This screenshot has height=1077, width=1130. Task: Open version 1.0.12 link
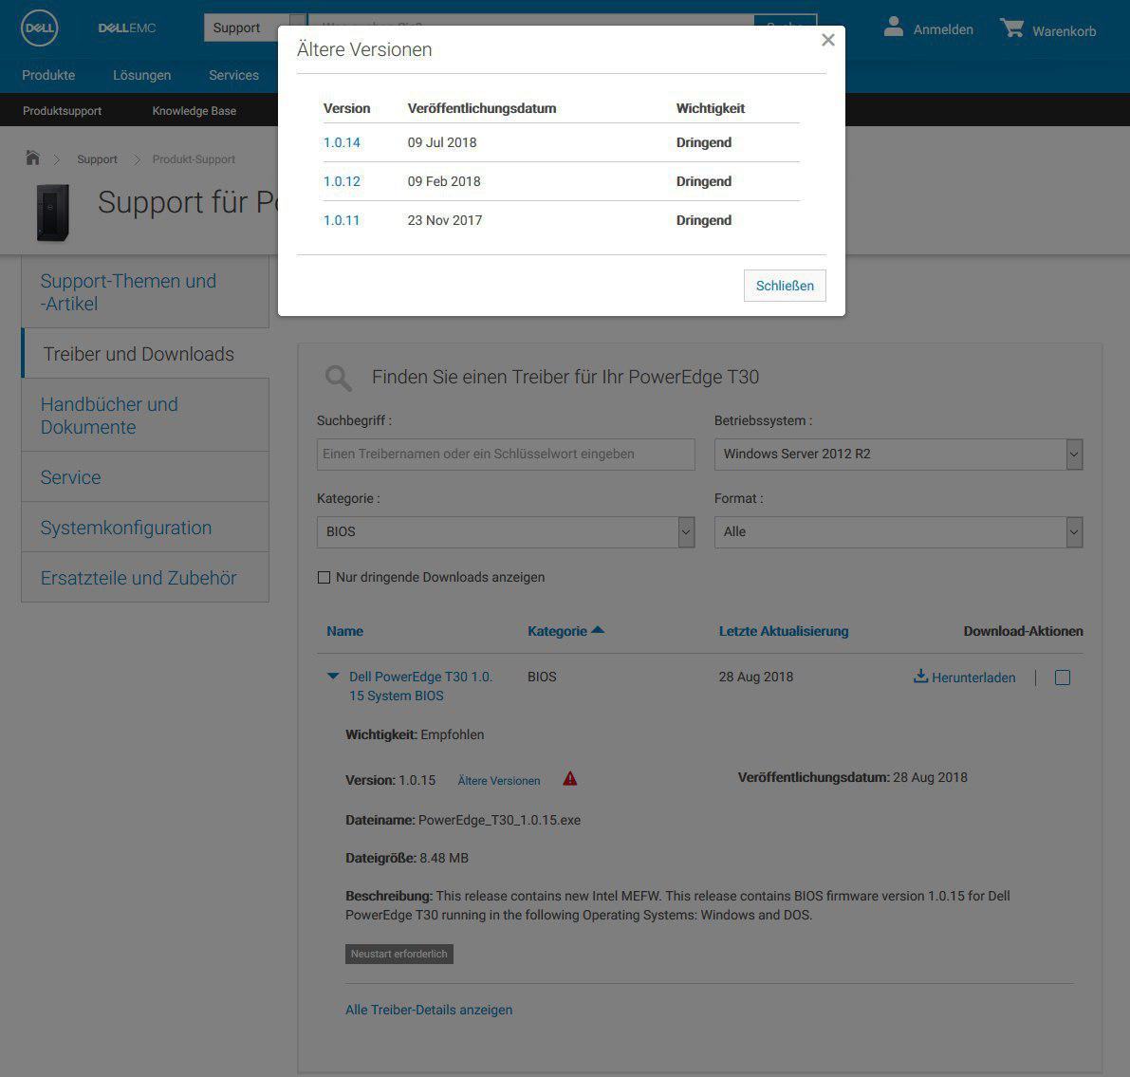[342, 181]
